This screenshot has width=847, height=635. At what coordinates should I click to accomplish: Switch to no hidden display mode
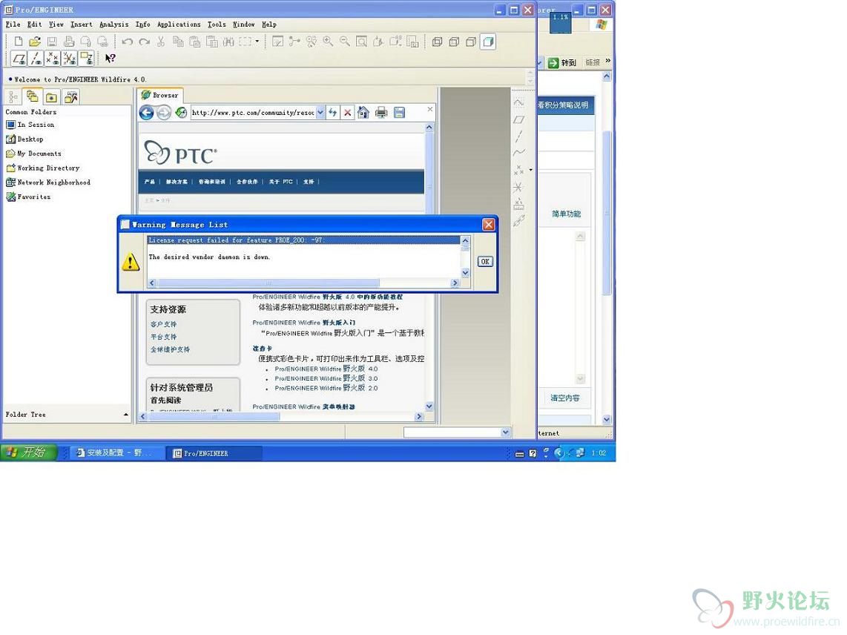(x=471, y=42)
